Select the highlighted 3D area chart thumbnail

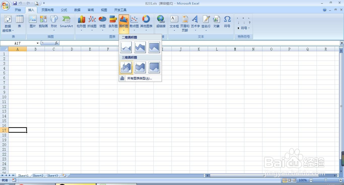click(126, 67)
